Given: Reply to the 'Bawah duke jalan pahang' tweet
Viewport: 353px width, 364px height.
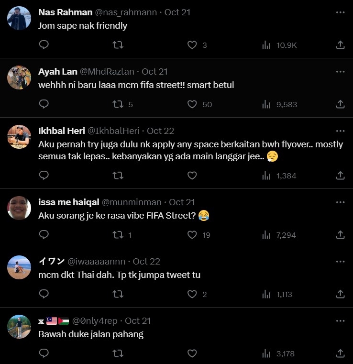Looking at the screenshot, I should point(44,353).
